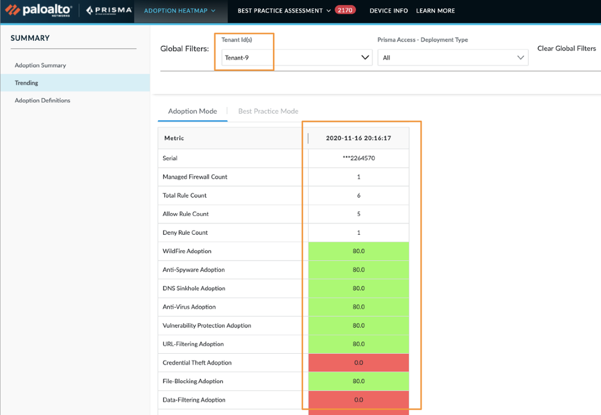Viewport: 601px width, 415px height.
Task: Click the SUMMARY sidebar heading
Action: (x=30, y=38)
